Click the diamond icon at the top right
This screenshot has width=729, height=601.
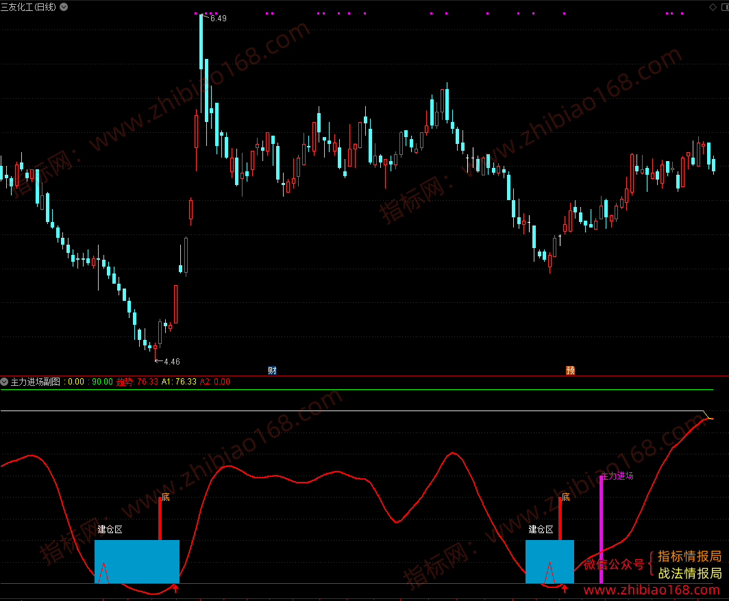[x=713, y=7]
